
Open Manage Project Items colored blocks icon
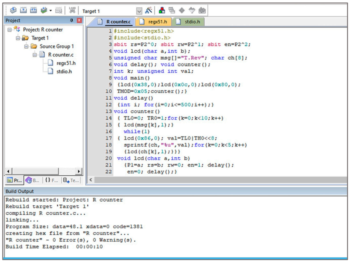pyautogui.click(x=162, y=11)
